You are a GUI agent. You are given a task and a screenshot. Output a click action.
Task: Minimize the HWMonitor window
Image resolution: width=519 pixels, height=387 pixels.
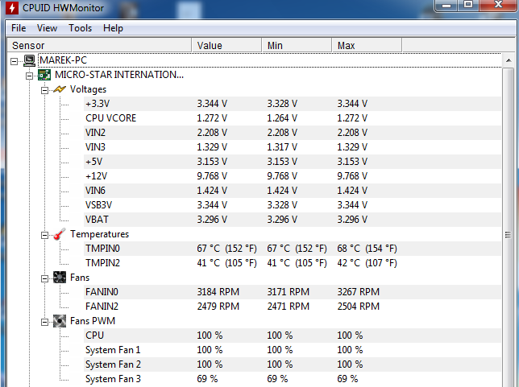(446, 6)
